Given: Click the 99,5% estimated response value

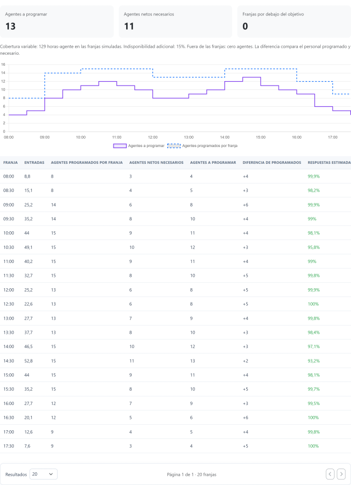Looking at the screenshot, I should pos(314,403).
